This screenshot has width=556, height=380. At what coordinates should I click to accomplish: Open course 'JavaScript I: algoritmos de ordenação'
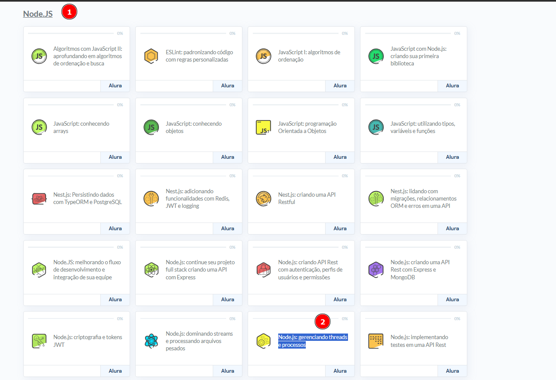(x=309, y=56)
